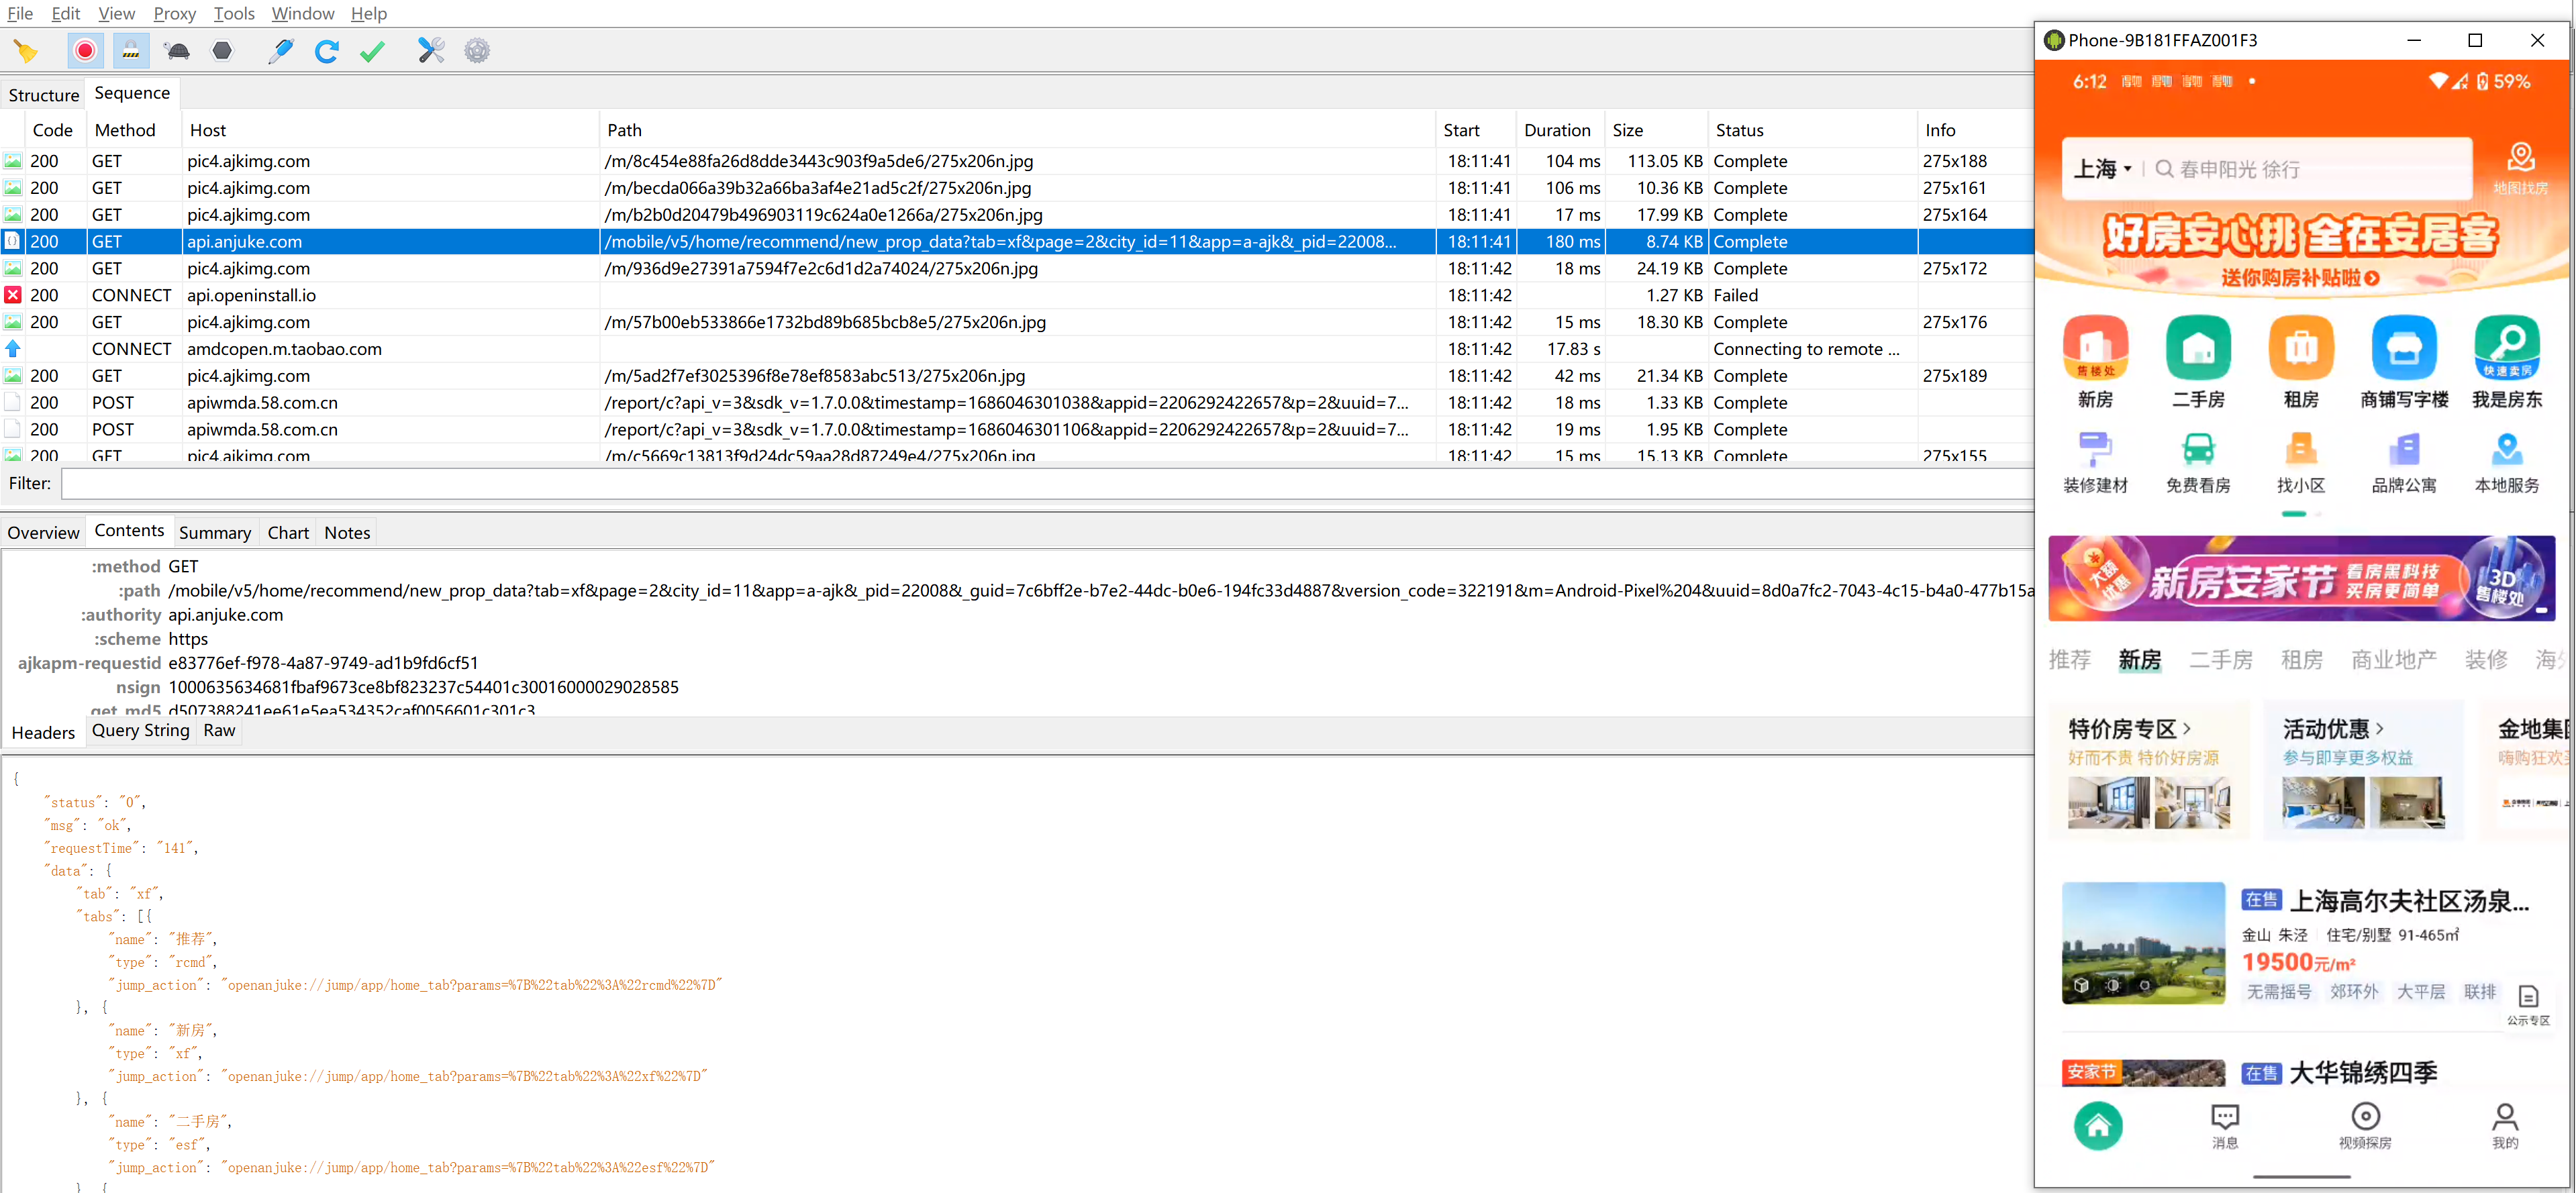The width and height of the screenshot is (2576, 1193).
Task: Click the phone search box 春申阳光 徐行
Action: [x=2311, y=169]
